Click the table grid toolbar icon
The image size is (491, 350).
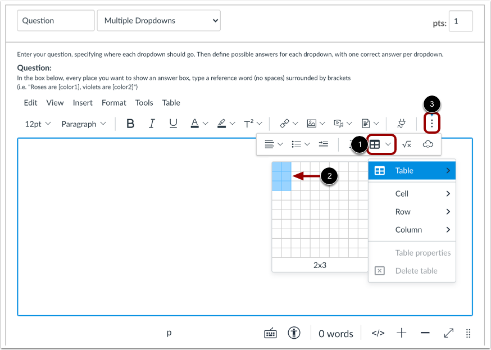(375, 144)
